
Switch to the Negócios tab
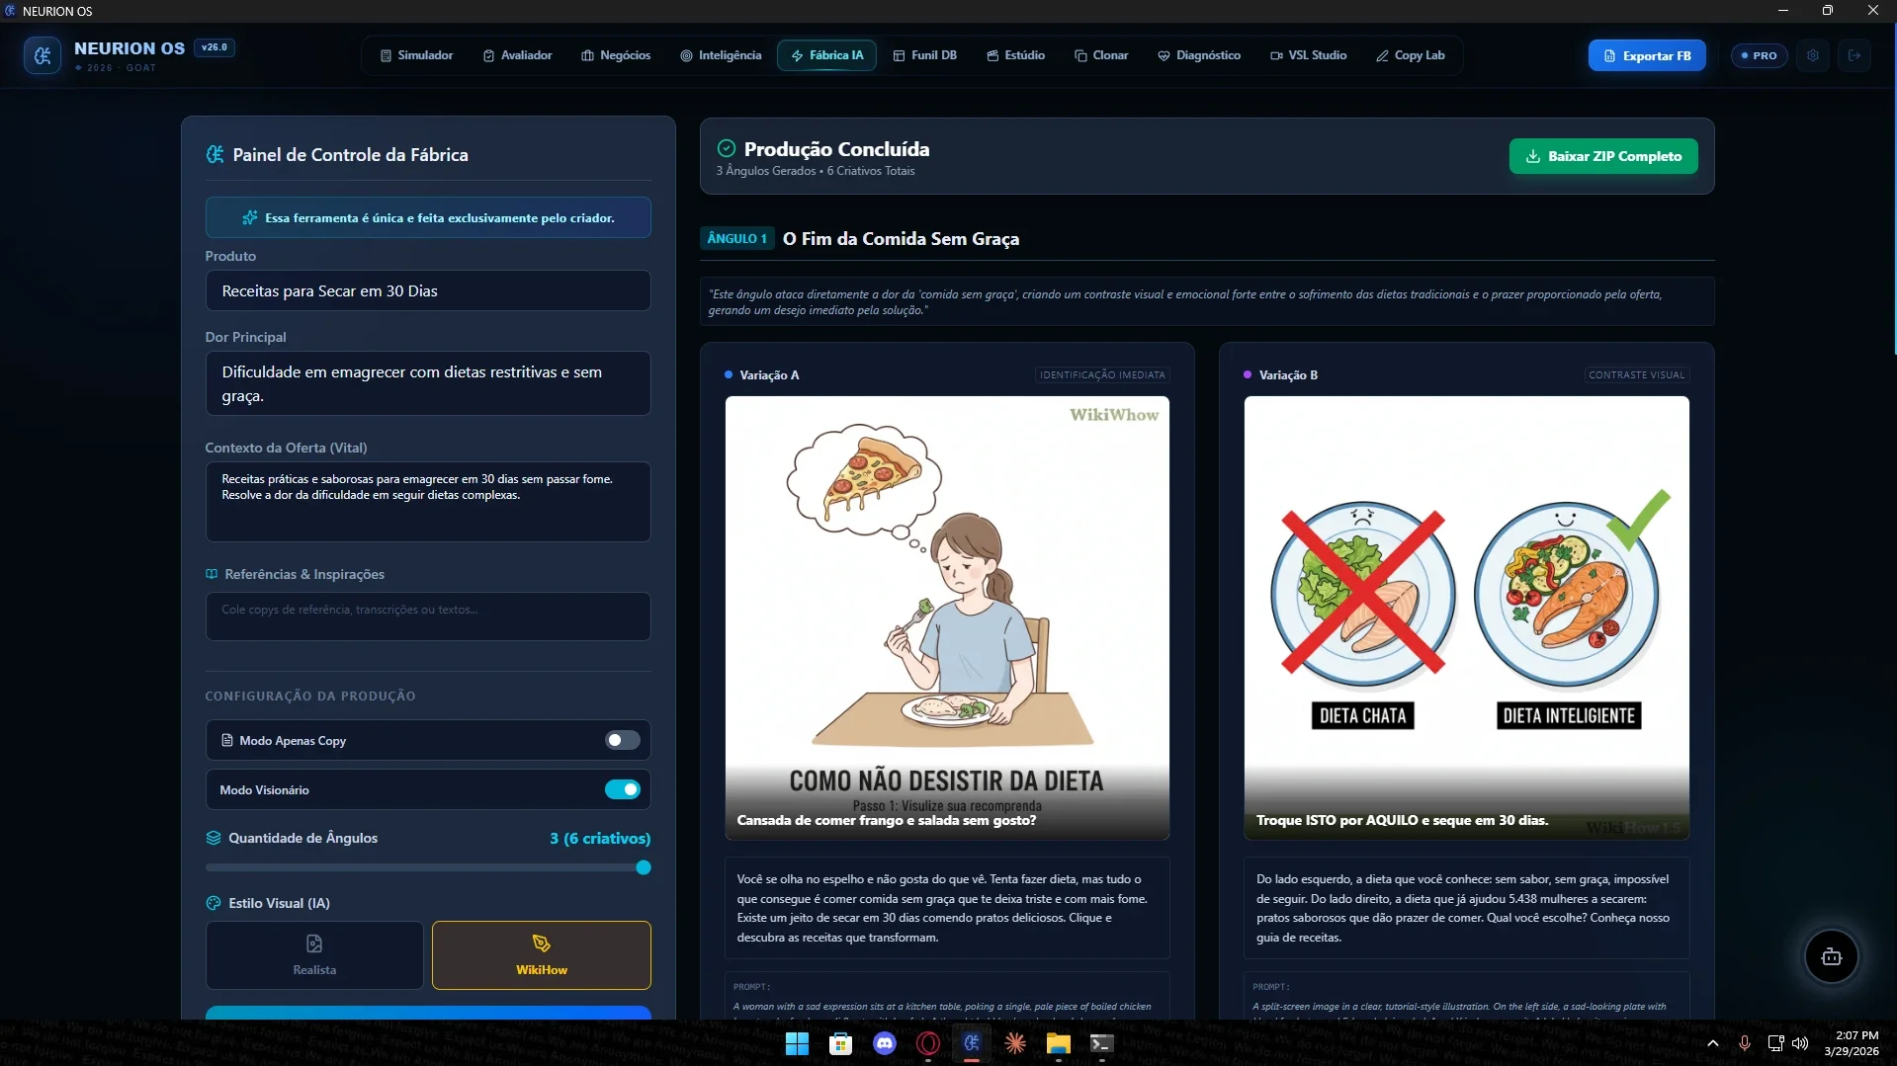[x=616, y=55]
